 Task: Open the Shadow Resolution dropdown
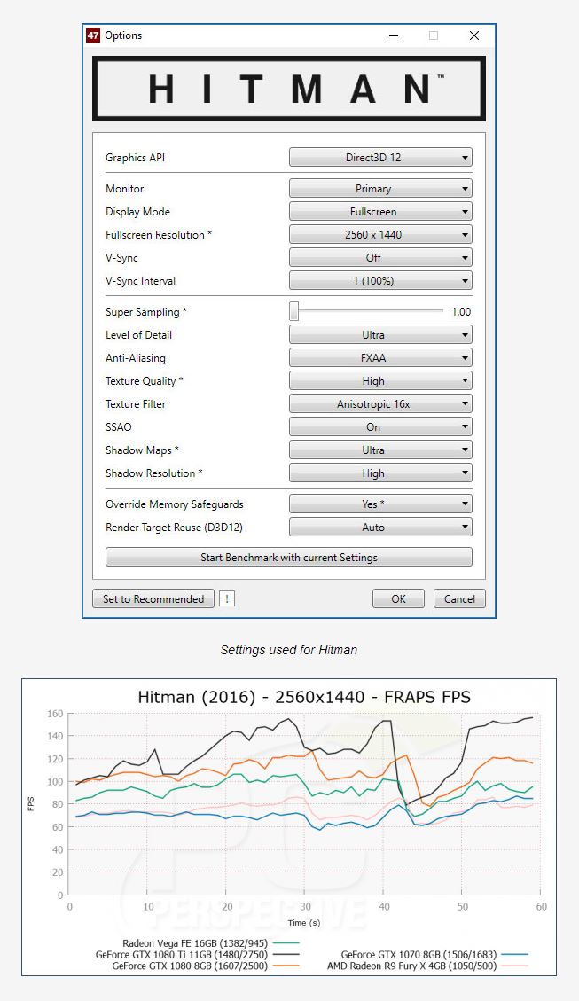(380, 473)
